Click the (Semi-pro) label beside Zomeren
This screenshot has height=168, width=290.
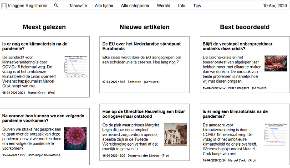[152, 82]
